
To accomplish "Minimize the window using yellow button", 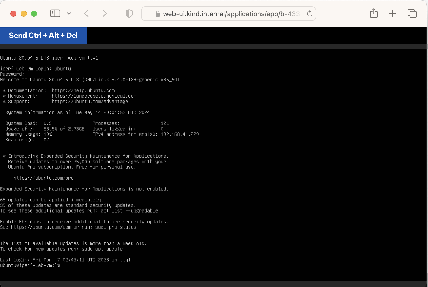I will tap(24, 14).
